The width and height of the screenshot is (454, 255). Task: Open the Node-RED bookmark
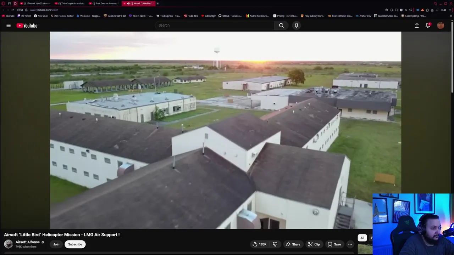coord(191,16)
